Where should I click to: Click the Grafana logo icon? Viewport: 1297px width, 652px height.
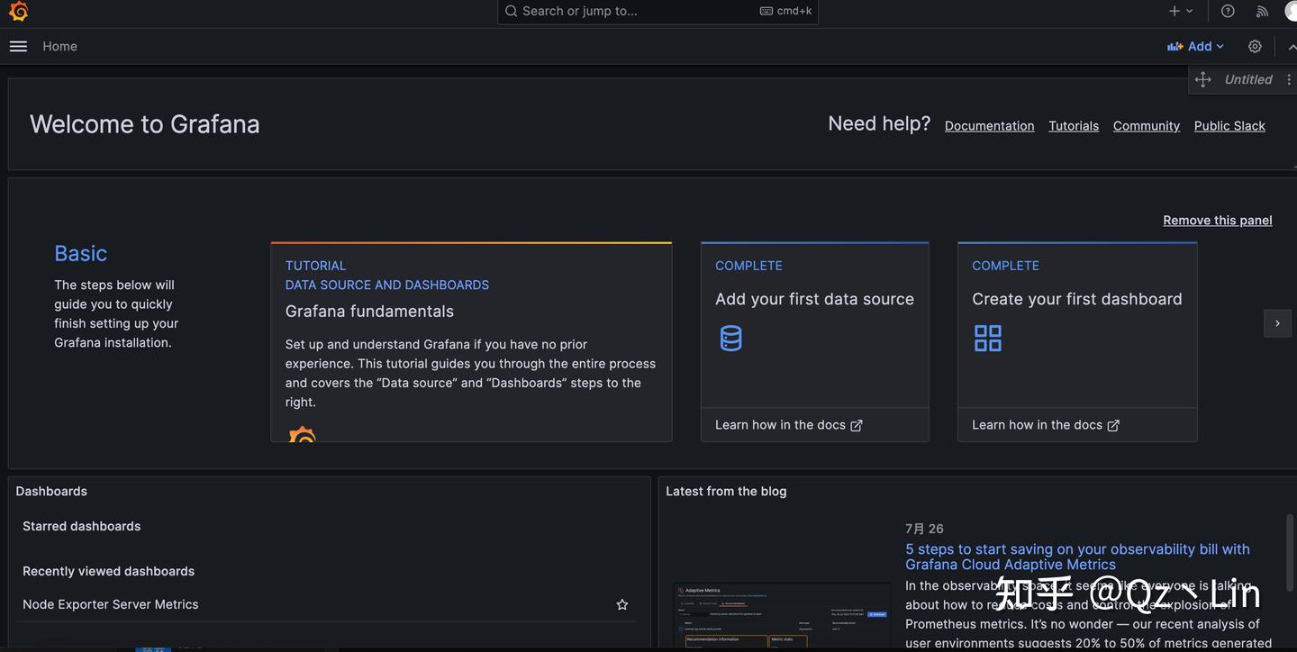[18, 11]
